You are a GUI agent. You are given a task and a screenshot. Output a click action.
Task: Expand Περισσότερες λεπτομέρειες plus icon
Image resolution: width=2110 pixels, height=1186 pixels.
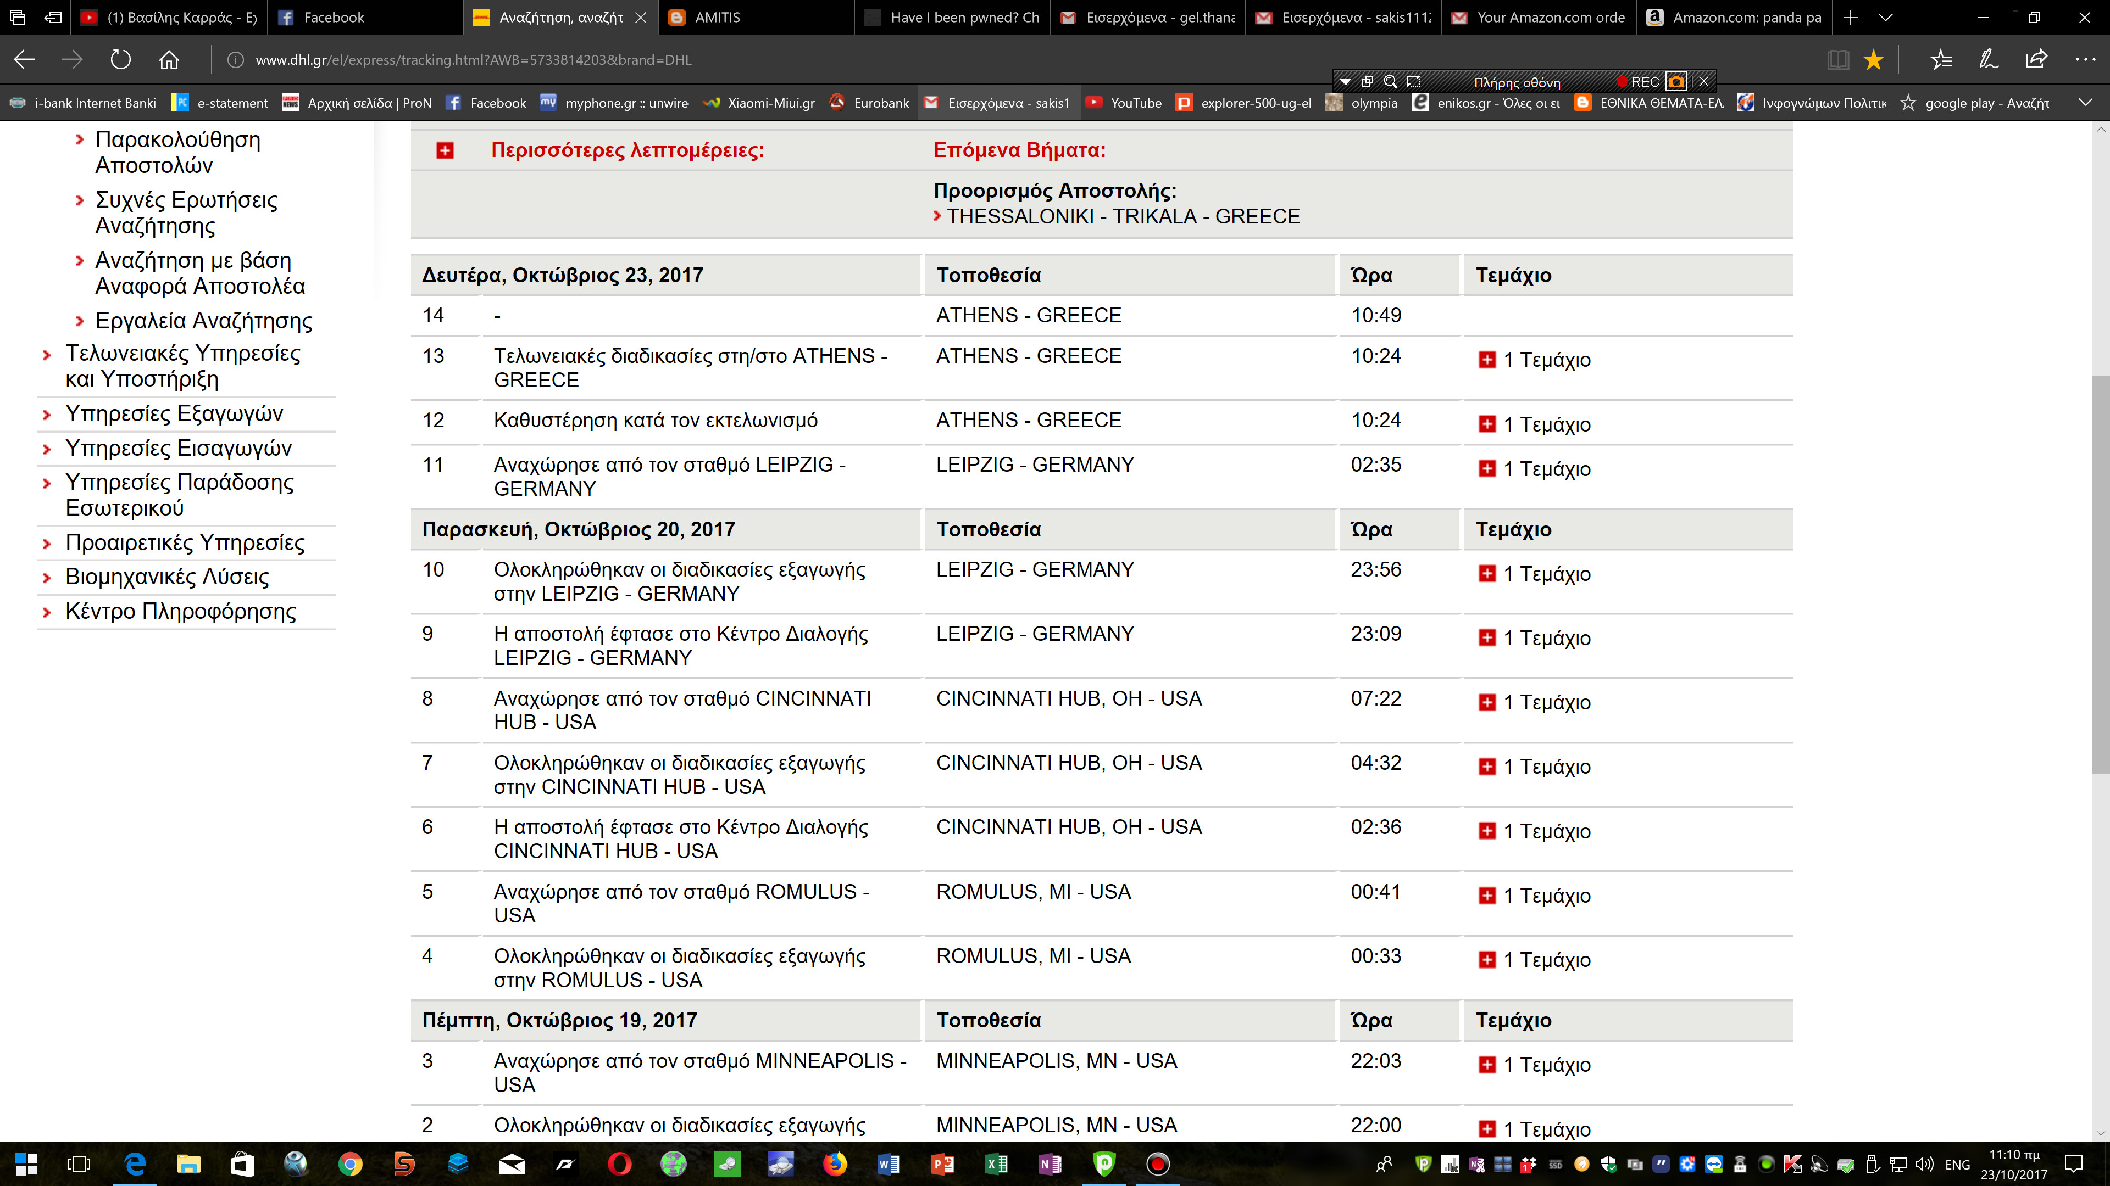[x=445, y=150]
